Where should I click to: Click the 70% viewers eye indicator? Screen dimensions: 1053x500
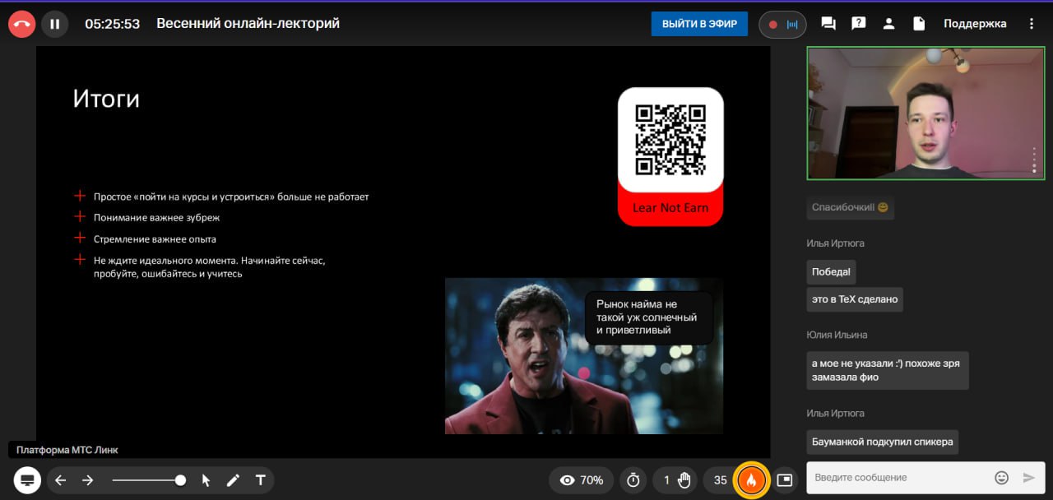582,480
